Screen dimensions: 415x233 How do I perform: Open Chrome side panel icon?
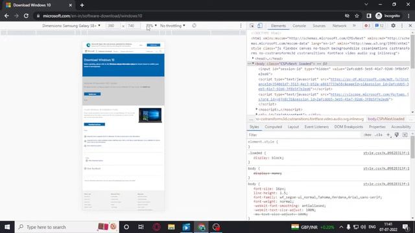(369, 16)
